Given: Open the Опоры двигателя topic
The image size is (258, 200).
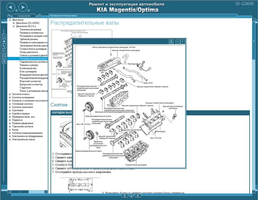Looking at the screenshot, I should (x=29, y=52).
